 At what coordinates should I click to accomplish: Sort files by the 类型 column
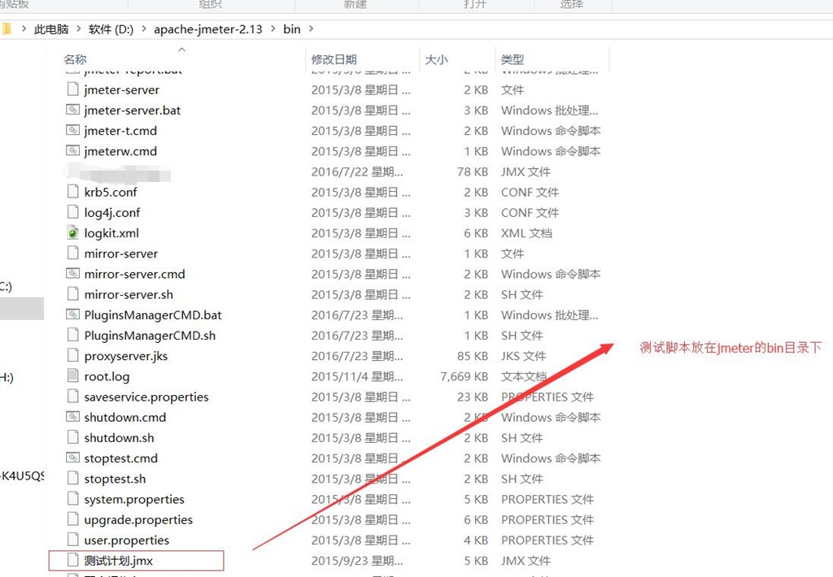pos(512,59)
